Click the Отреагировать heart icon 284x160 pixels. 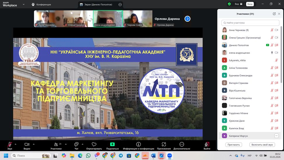point(94,145)
